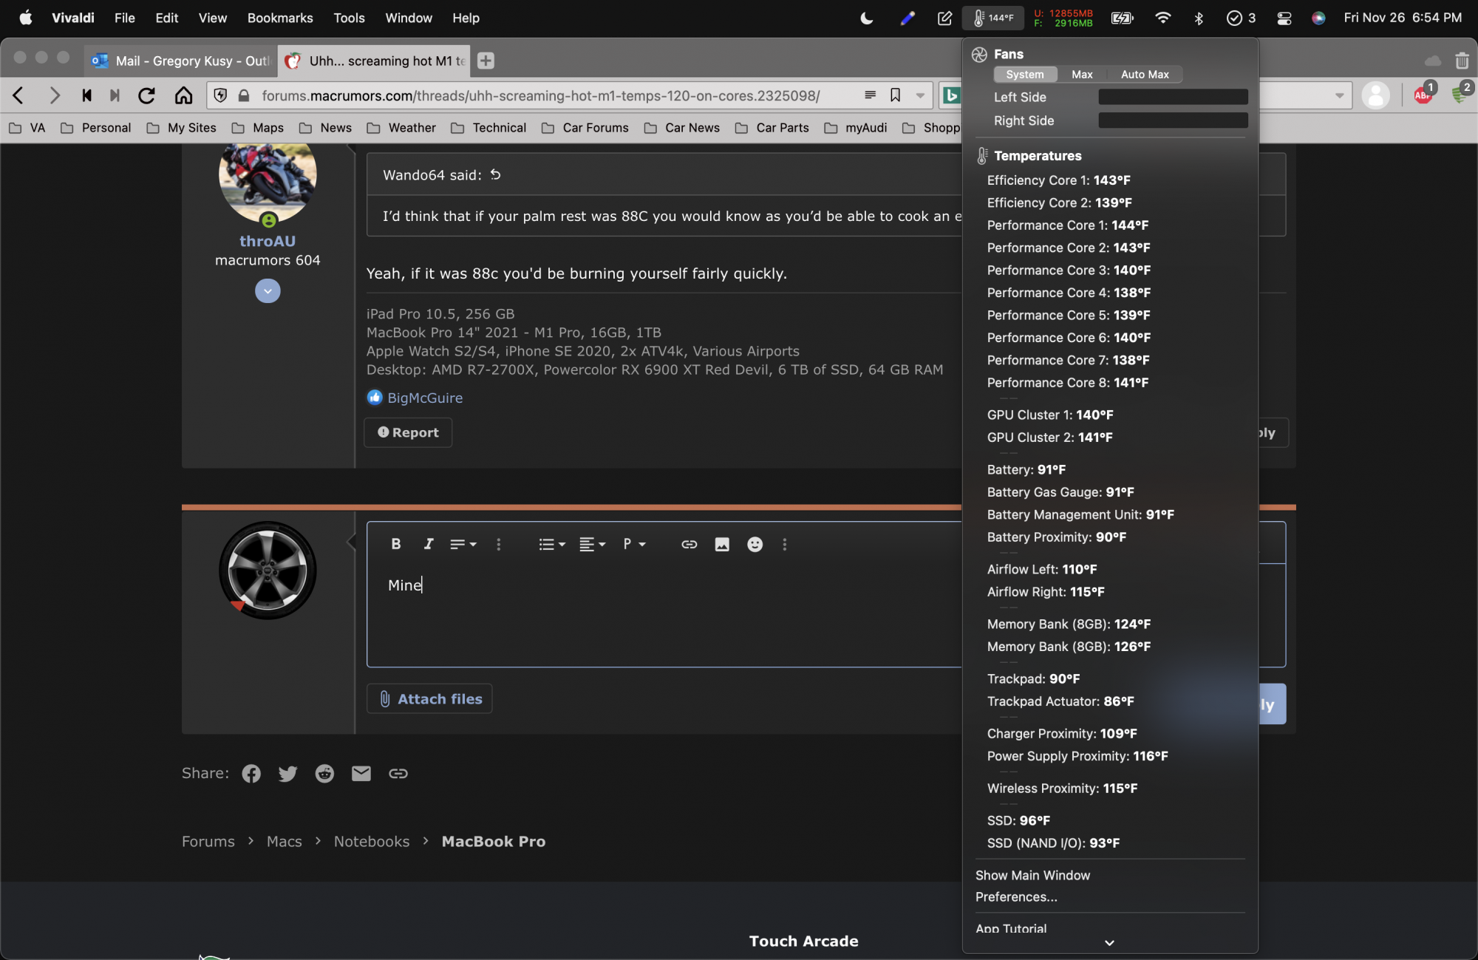Open more text options after font size
Screen dimensions: 1478x960
[499, 544]
